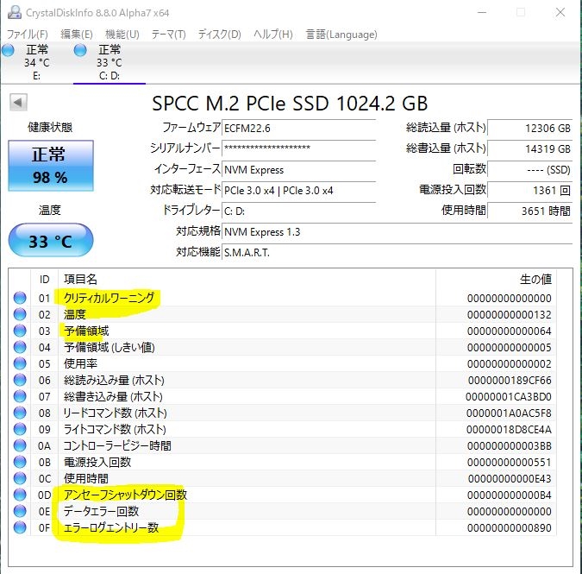Click raw value 000000000003BB

510,446
